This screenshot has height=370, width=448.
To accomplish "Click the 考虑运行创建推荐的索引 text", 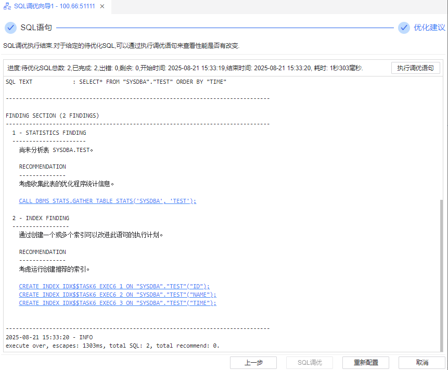I will click(x=54, y=269).
